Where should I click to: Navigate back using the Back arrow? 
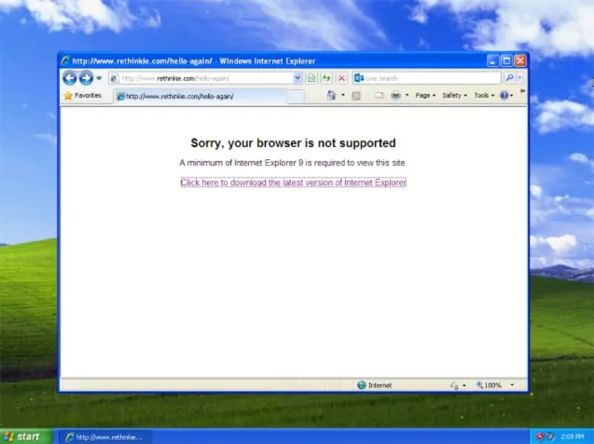click(x=70, y=77)
